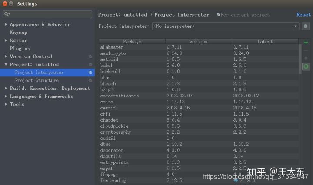Viewport: 313px width, 185px height.
Task: Select the bzip2 package row
Action: pyautogui.click(x=199, y=89)
